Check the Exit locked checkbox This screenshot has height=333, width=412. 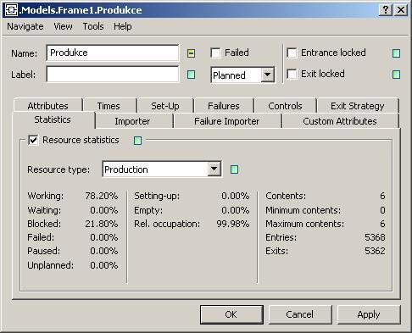click(x=292, y=75)
